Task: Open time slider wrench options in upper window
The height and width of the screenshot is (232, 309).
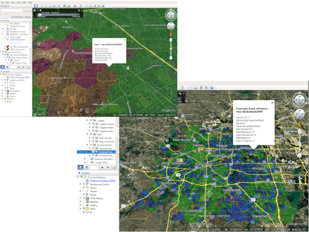Action: (x=79, y=10)
